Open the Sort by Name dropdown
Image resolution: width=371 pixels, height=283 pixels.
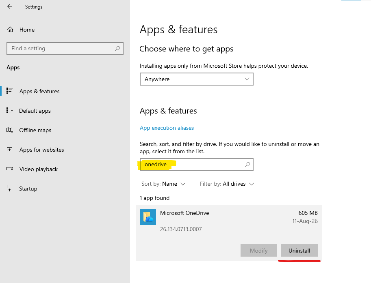pyautogui.click(x=163, y=184)
